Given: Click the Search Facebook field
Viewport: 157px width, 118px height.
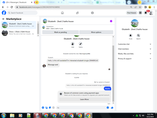Looking at the screenshot, I should [22, 13].
